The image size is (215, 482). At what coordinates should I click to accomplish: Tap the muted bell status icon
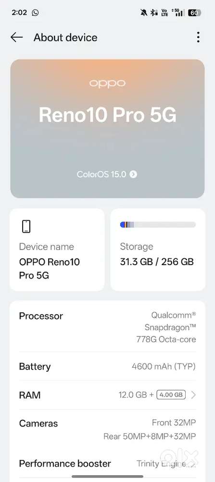tap(143, 13)
